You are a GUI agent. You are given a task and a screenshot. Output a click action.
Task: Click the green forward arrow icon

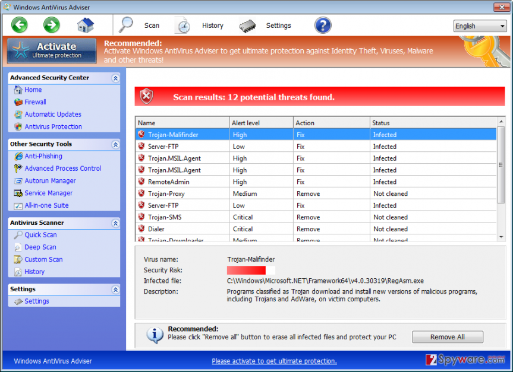click(x=51, y=25)
